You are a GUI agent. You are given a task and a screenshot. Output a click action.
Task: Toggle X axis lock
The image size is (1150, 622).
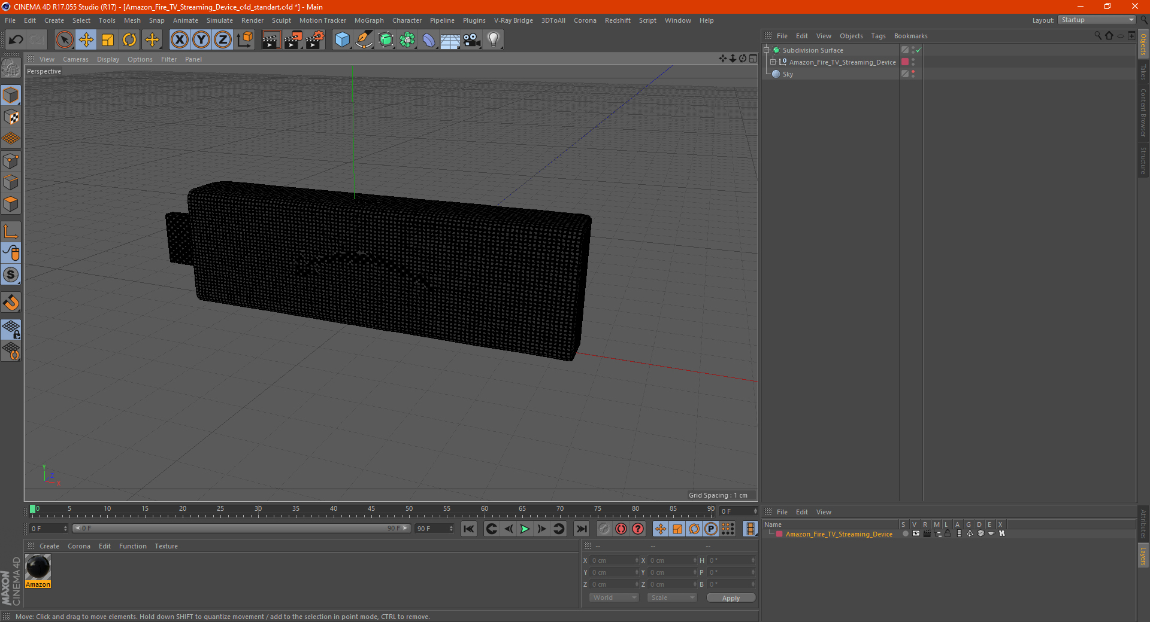179,40
